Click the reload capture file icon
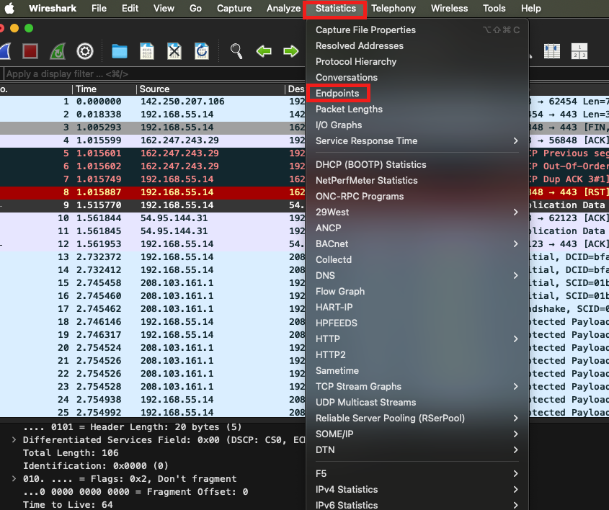 (x=202, y=51)
